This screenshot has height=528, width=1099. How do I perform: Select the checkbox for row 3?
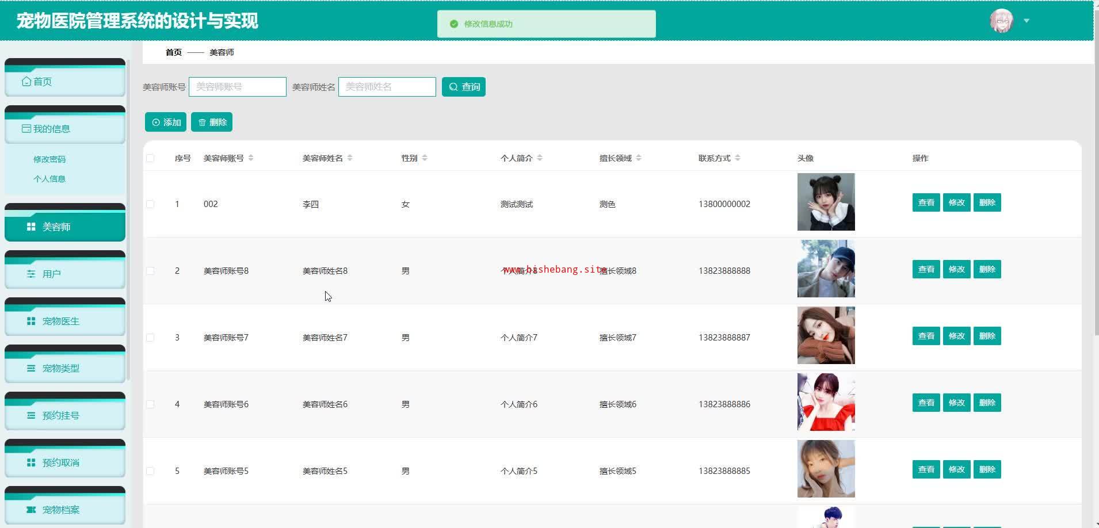click(150, 338)
